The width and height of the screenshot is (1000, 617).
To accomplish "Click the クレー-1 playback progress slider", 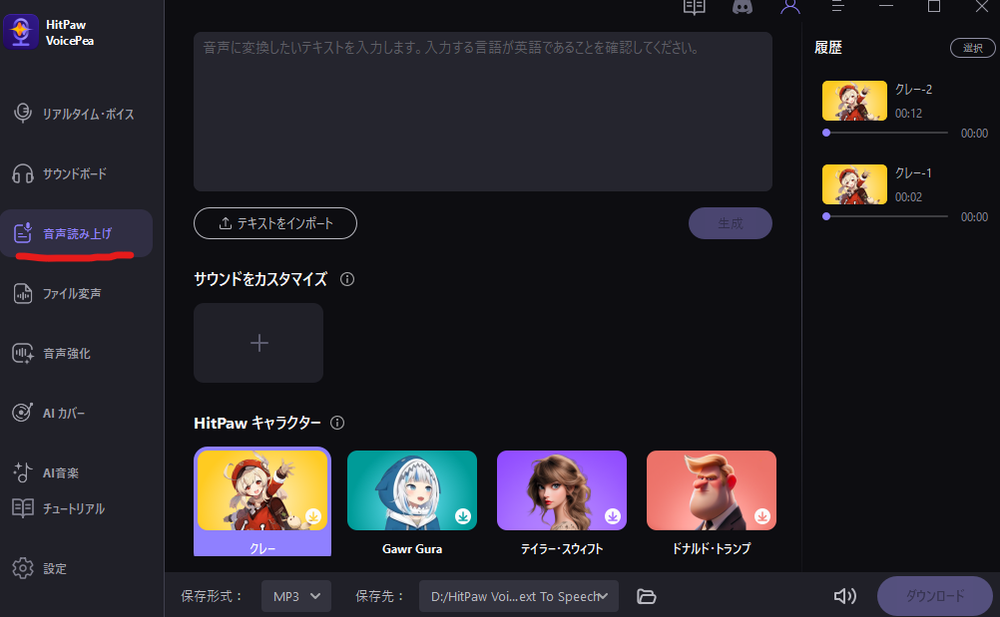I will (x=886, y=216).
